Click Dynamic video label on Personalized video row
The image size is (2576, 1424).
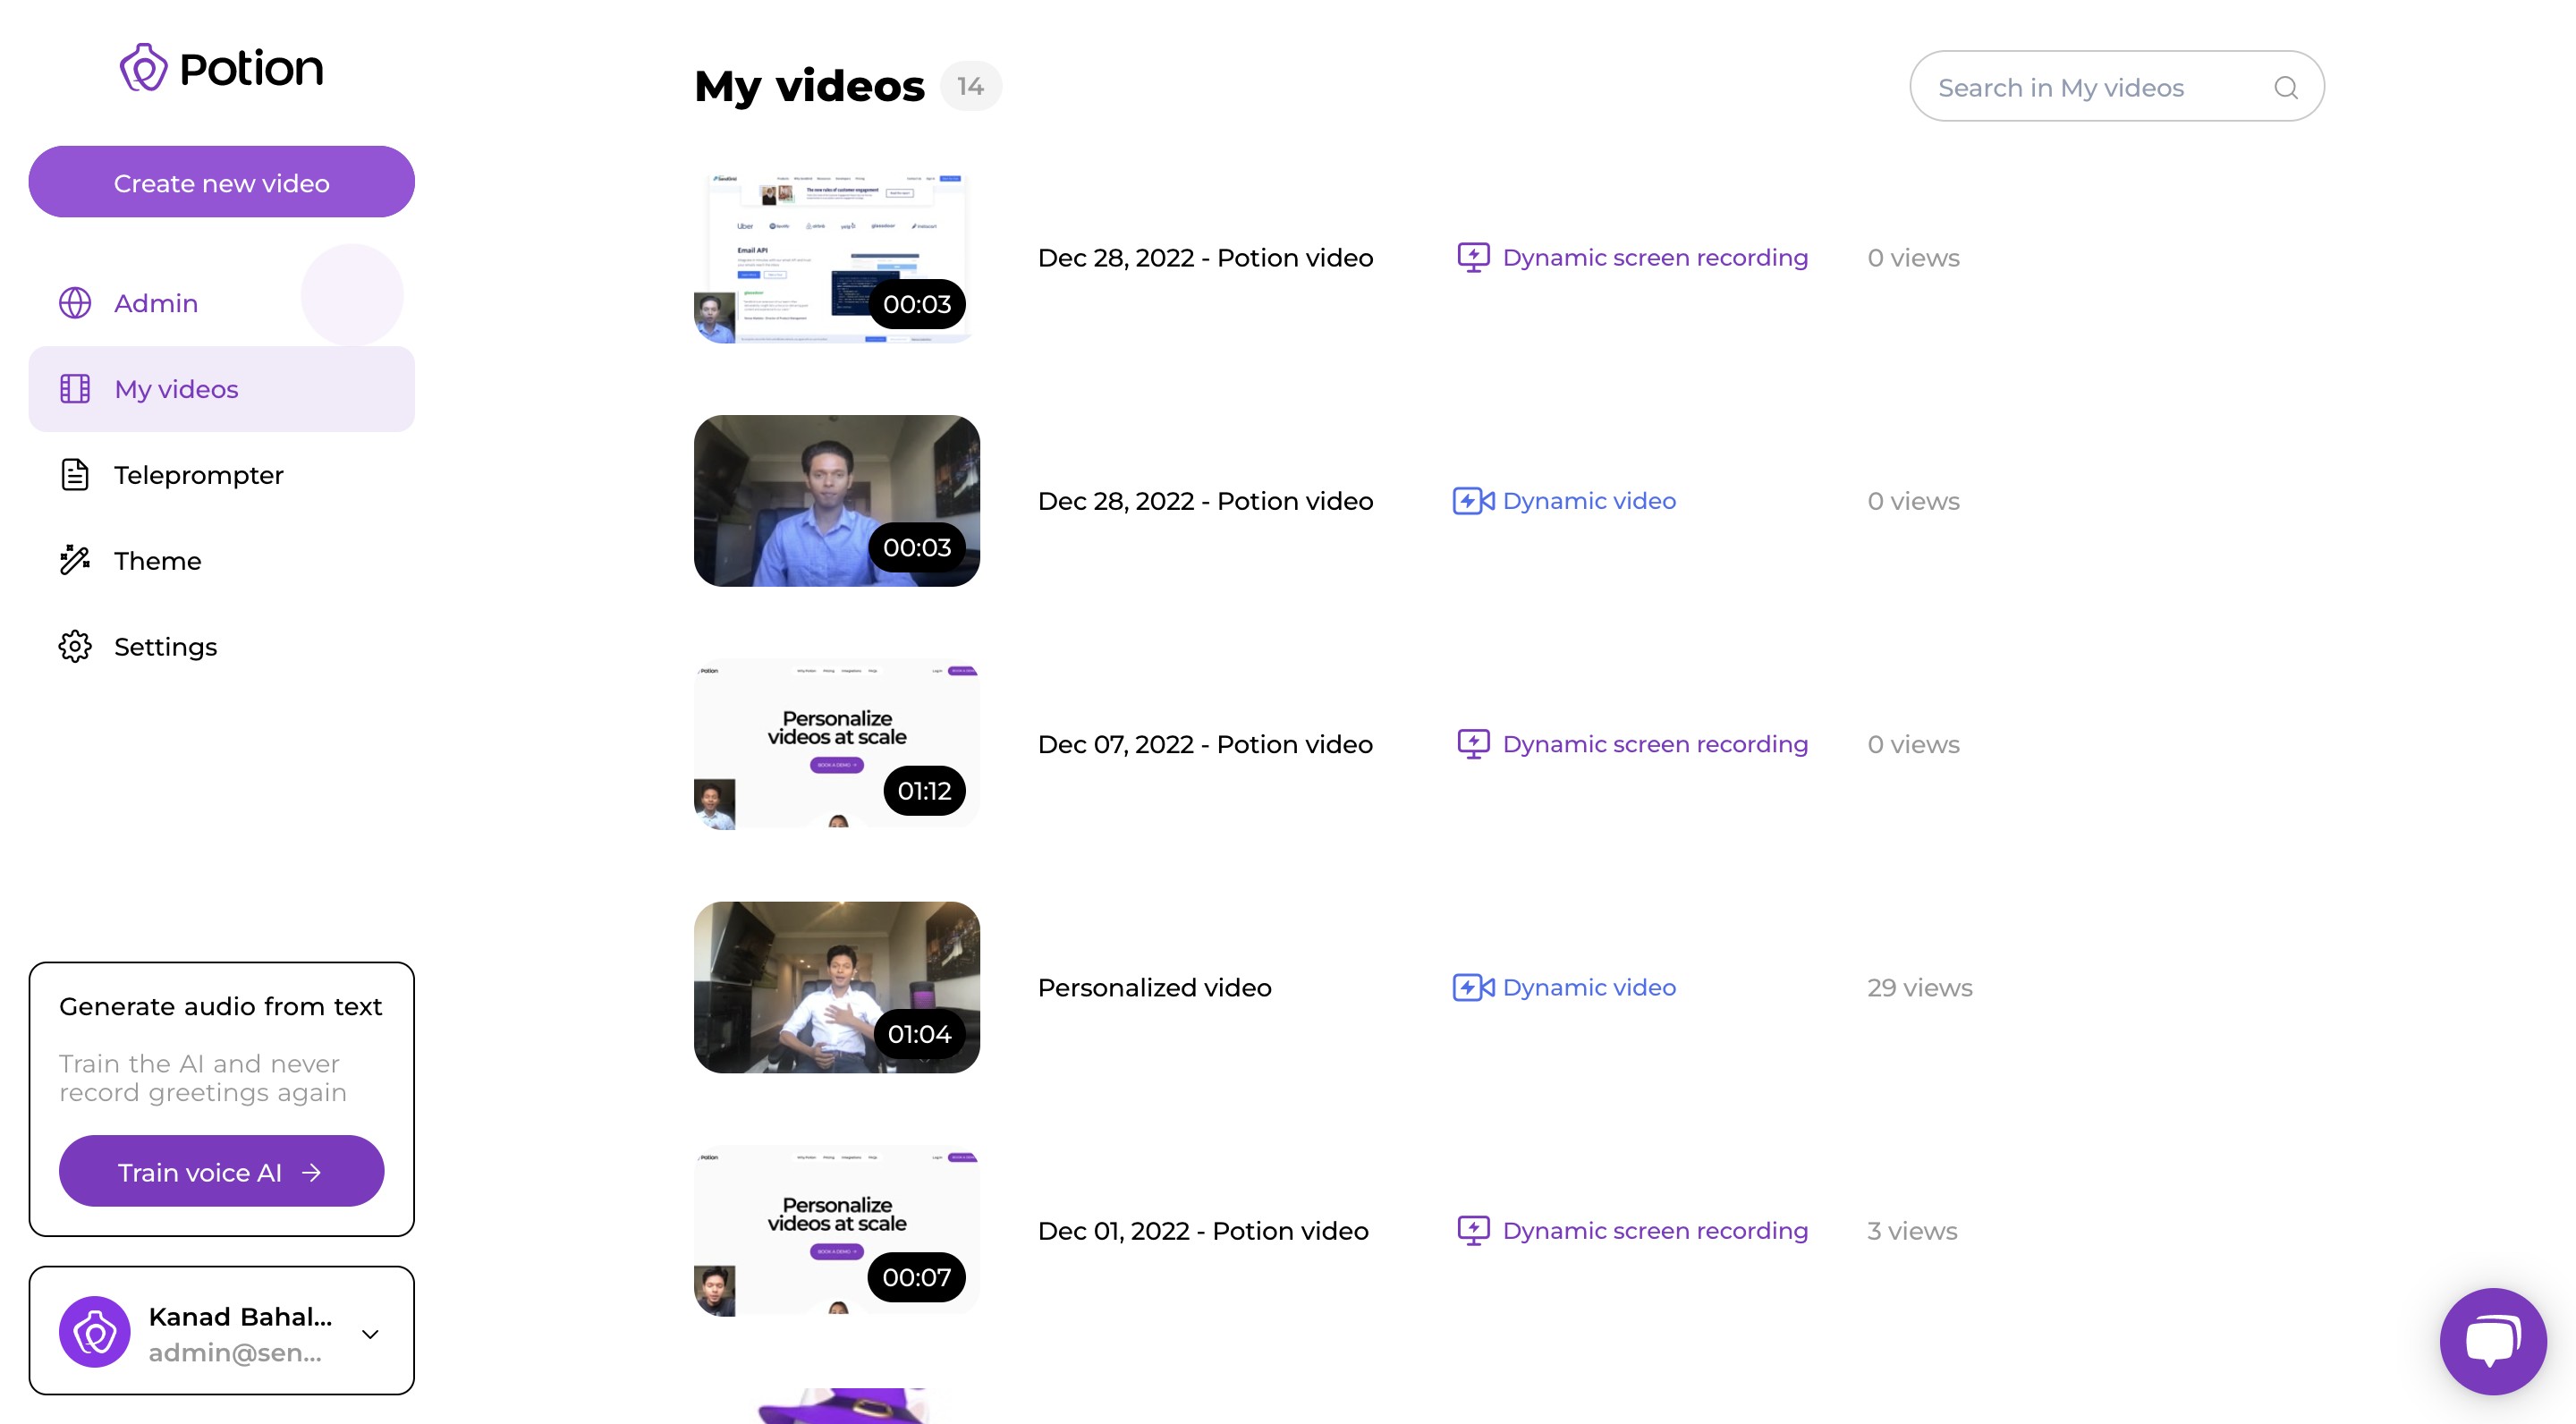coord(1589,988)
